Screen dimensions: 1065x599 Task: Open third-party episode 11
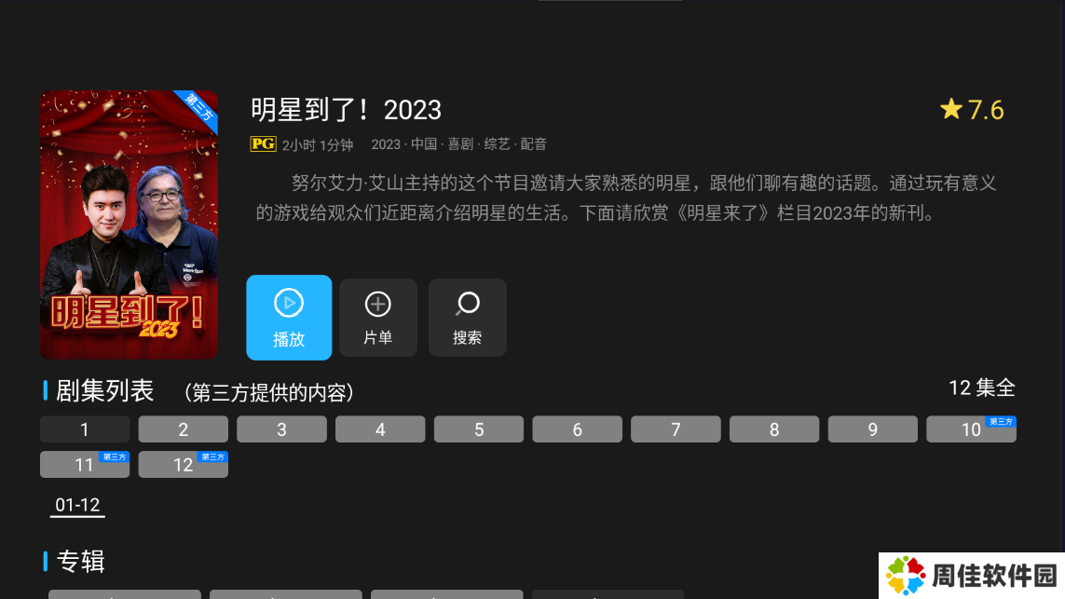(85, 465)
